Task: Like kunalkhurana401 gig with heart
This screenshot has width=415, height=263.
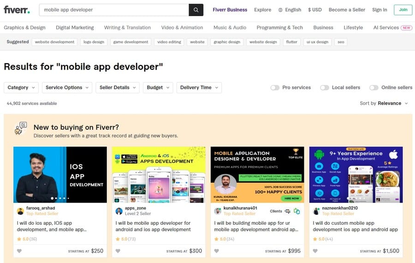Action: pos(217,251)
